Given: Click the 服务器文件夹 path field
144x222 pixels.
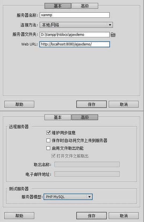Looking at the screenshot, I should [x=74, y=35].
